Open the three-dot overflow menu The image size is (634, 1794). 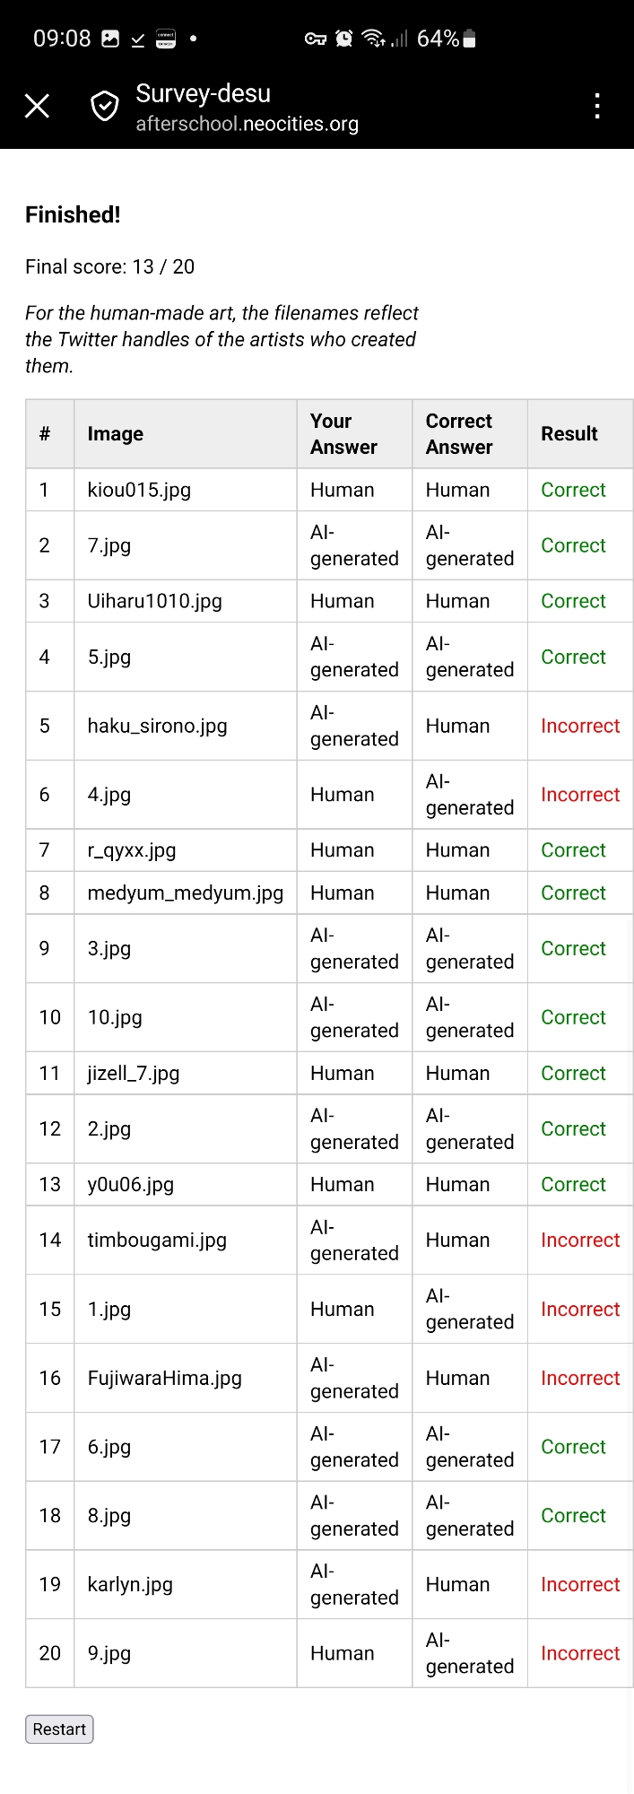point(597,107)
